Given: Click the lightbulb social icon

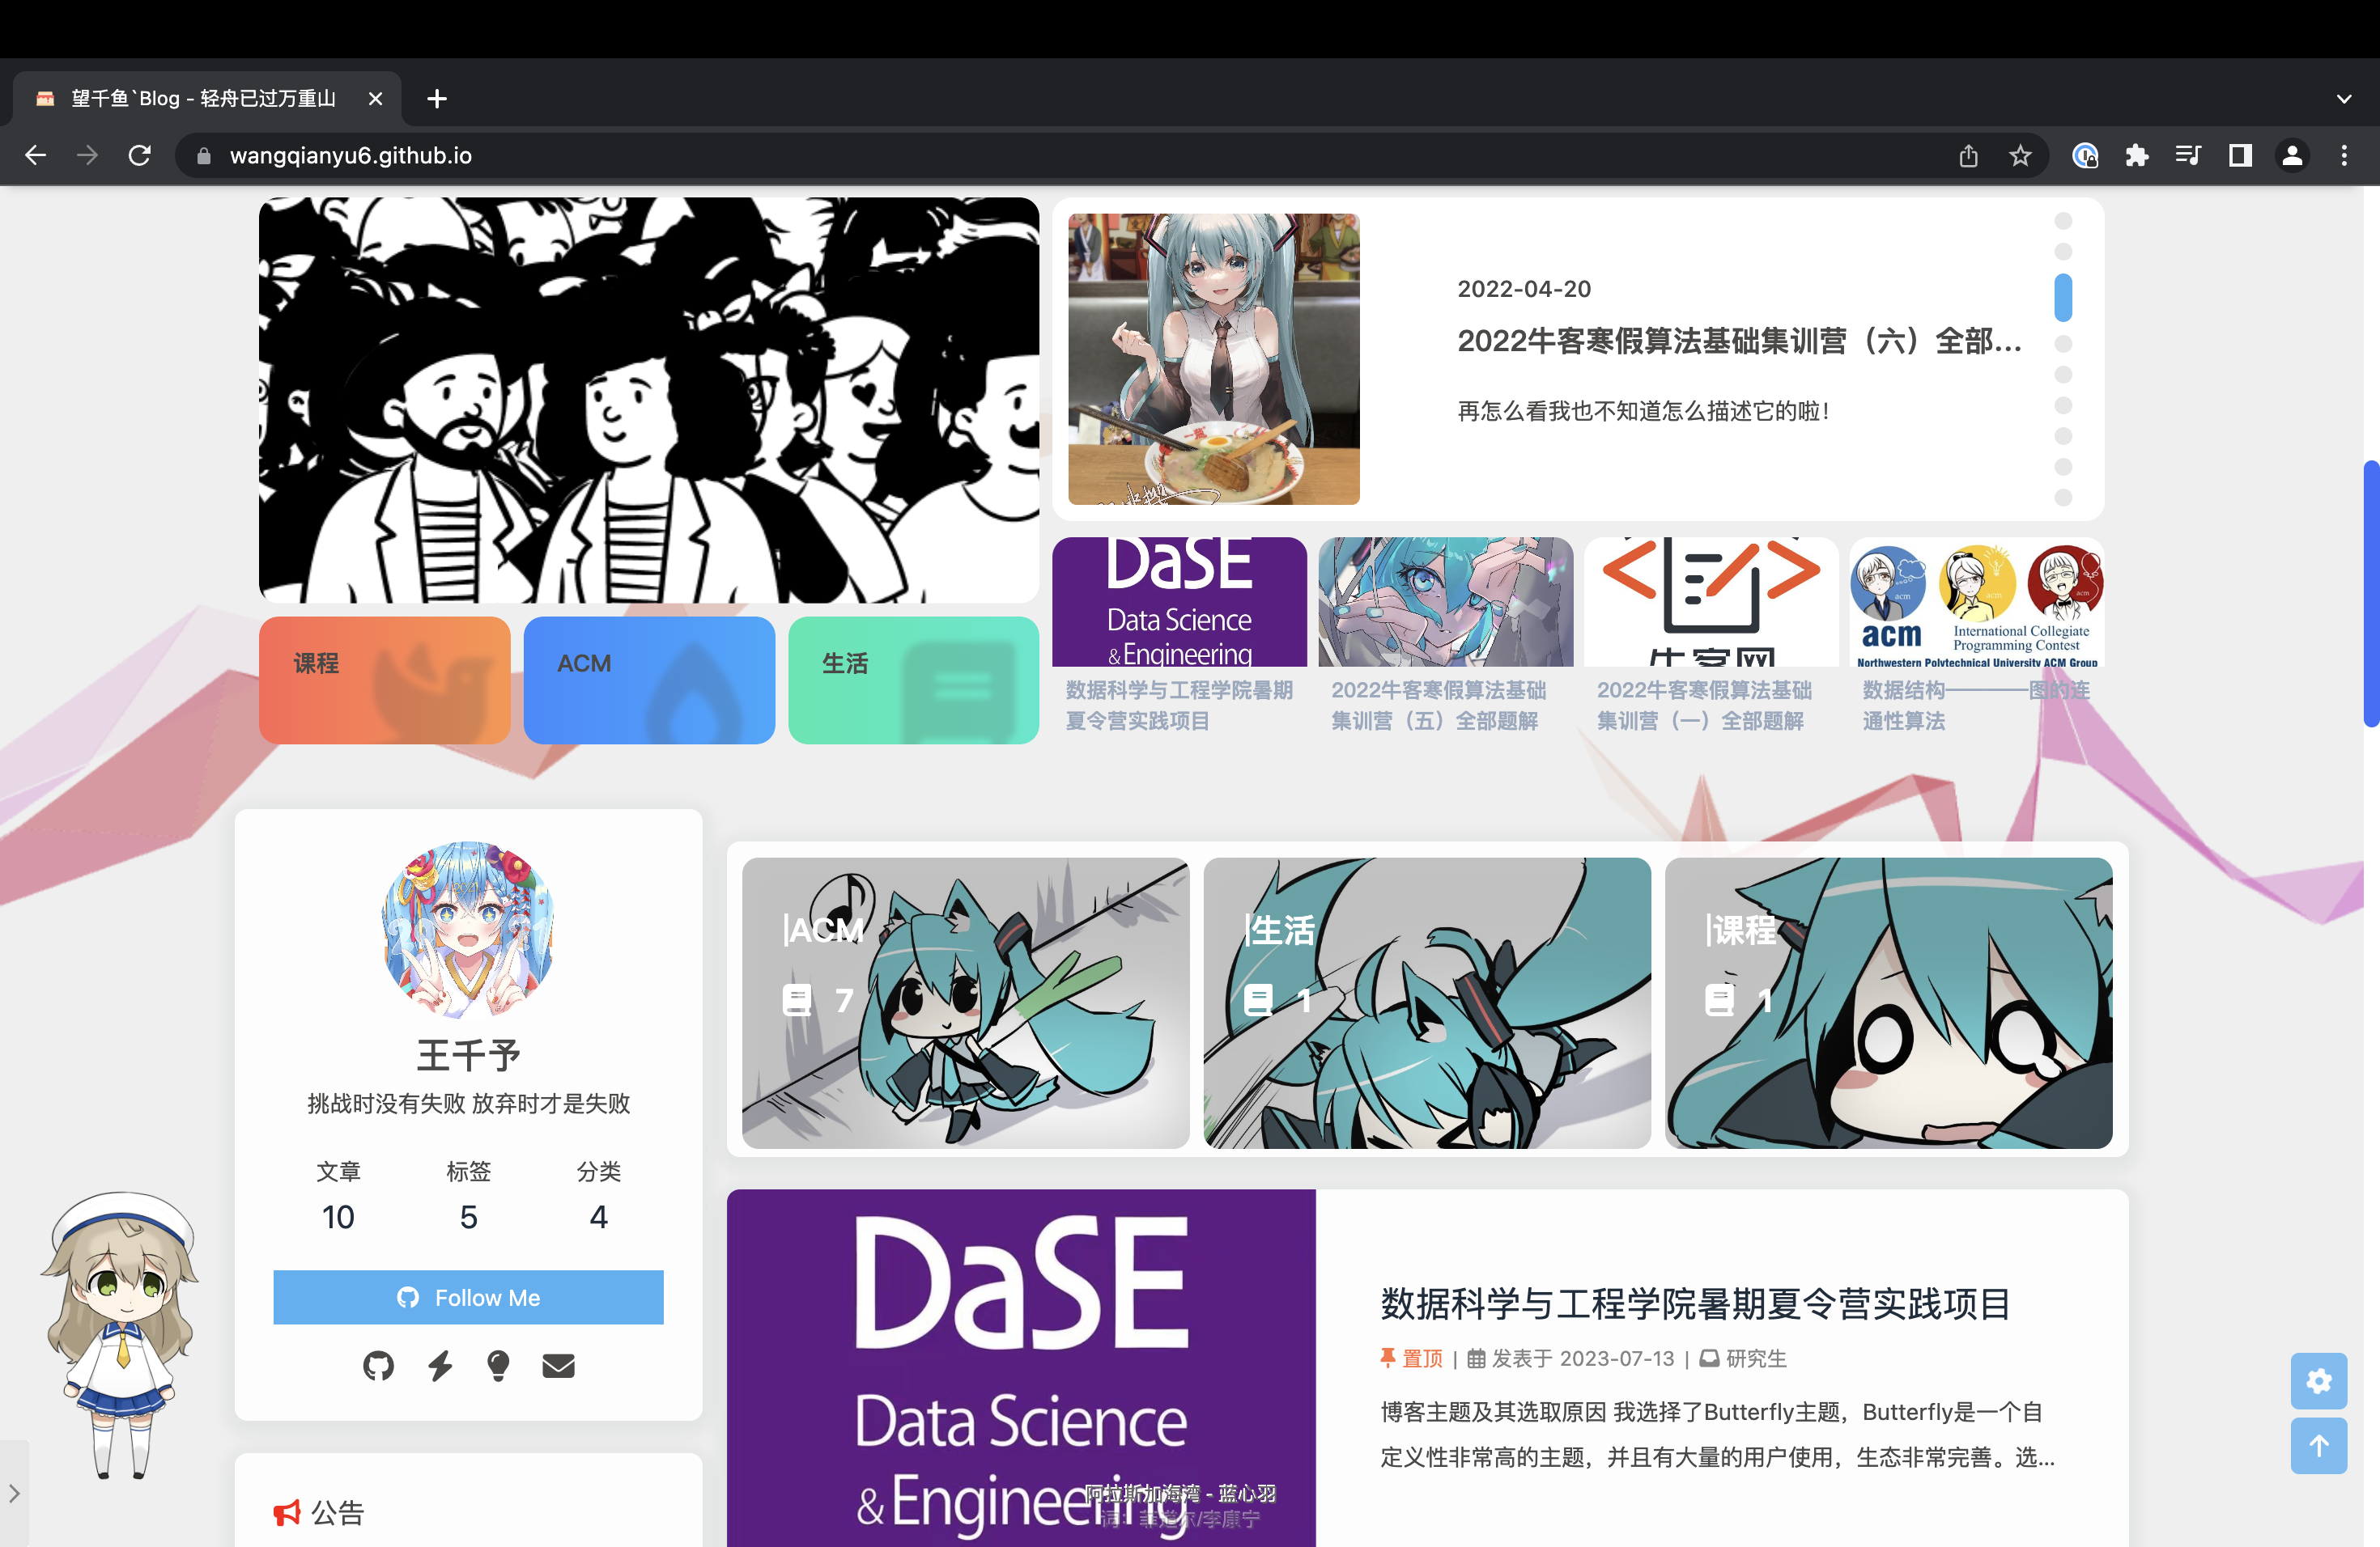Looking at the screenshot, I should (498, 1365).
